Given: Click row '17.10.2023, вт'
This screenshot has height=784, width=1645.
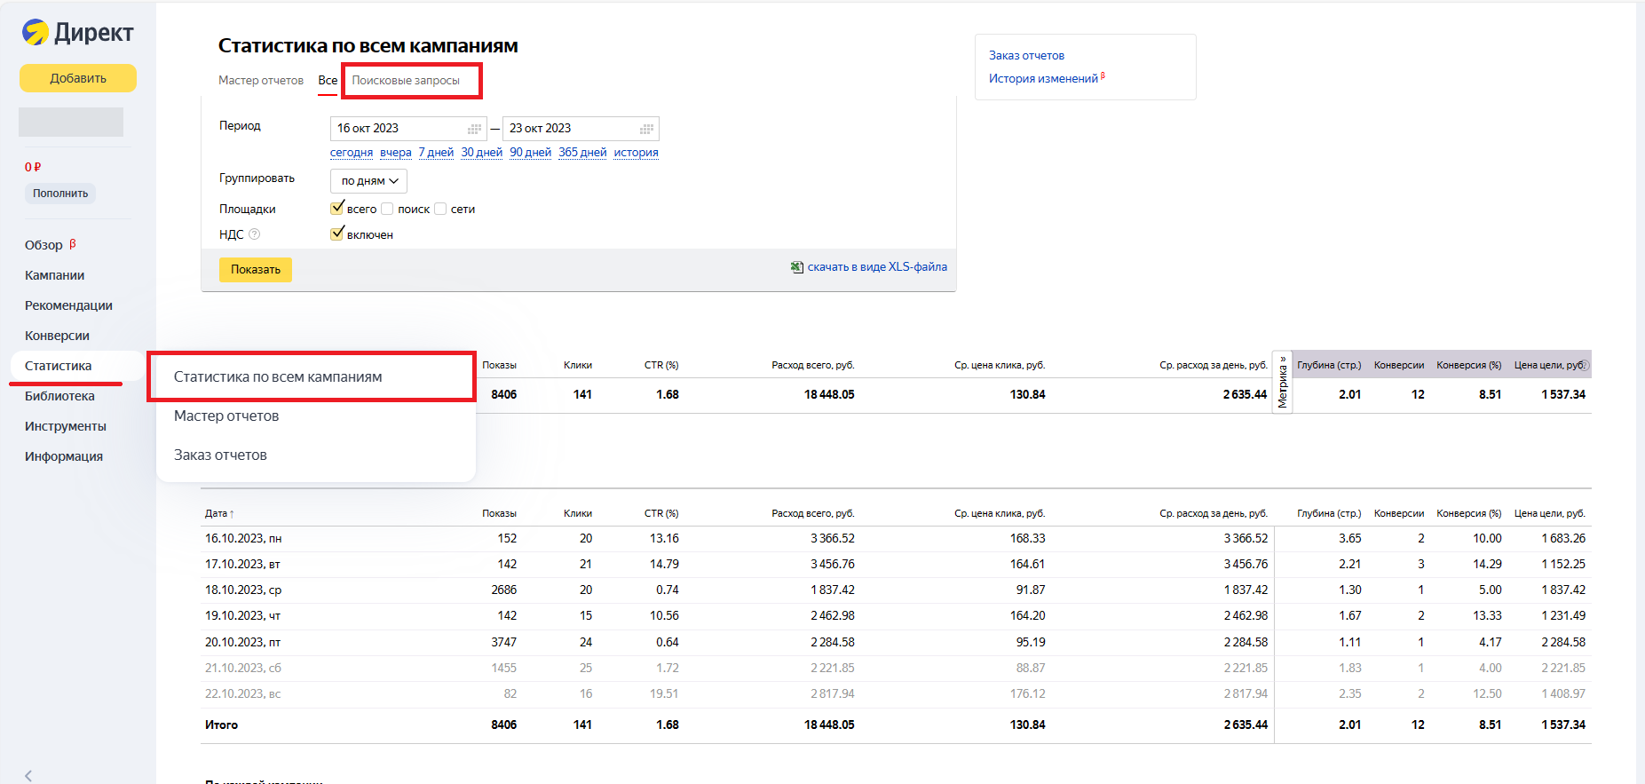Looking at the screenshot, I should (x=896, y=564).
